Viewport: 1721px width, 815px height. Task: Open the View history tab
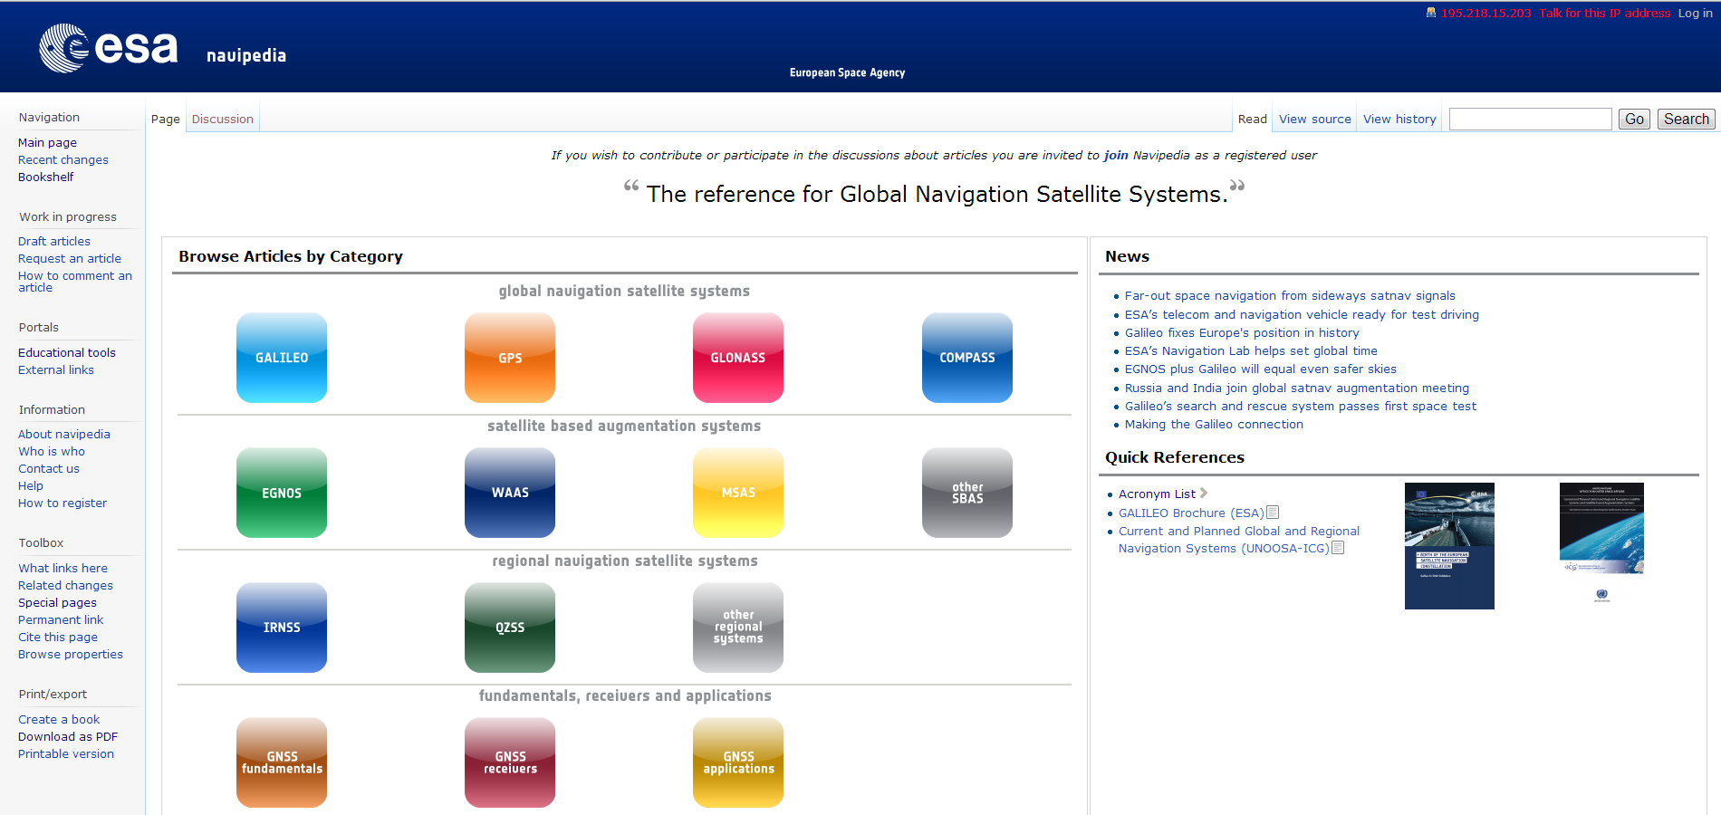pyautogui.click(x=1399, y=119)
